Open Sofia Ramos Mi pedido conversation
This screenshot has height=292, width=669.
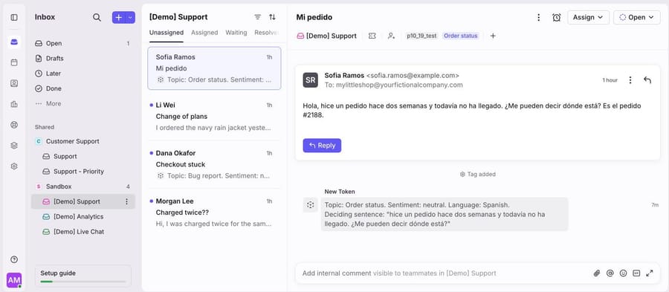tap(214, 68)
